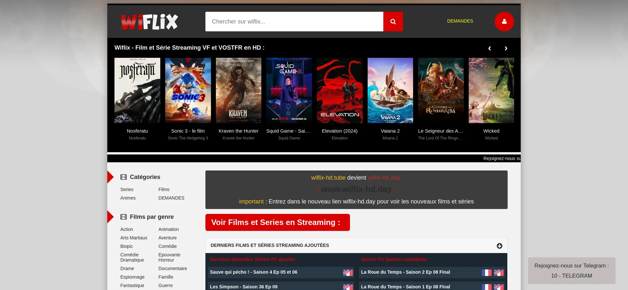Open La Roue du Temps Saison 2 Ep 08 Final
Viewport: 628px width, 290px height.
click(406, 272)
